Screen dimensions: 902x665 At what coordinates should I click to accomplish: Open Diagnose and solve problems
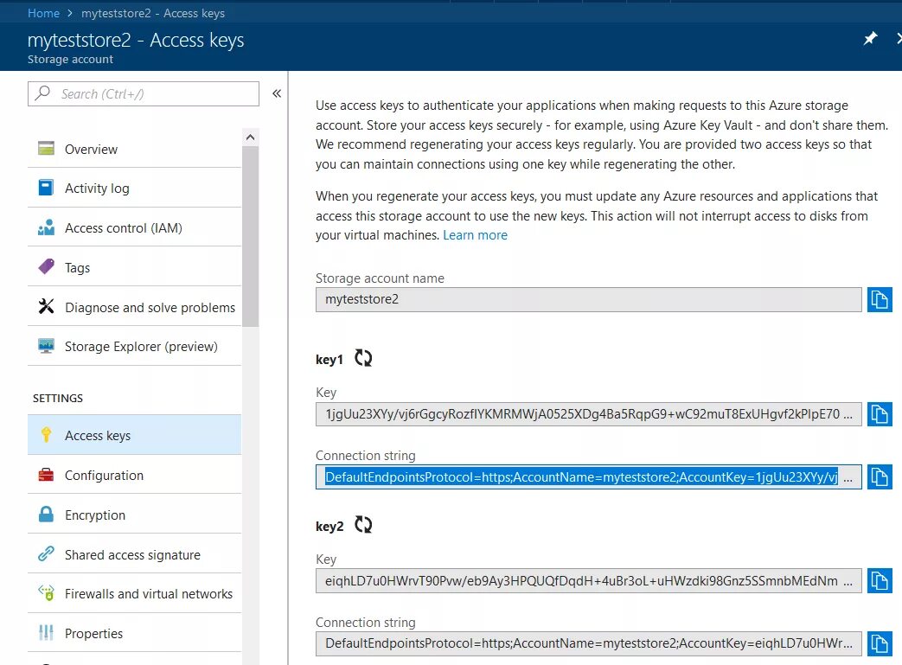pos(134,307)
